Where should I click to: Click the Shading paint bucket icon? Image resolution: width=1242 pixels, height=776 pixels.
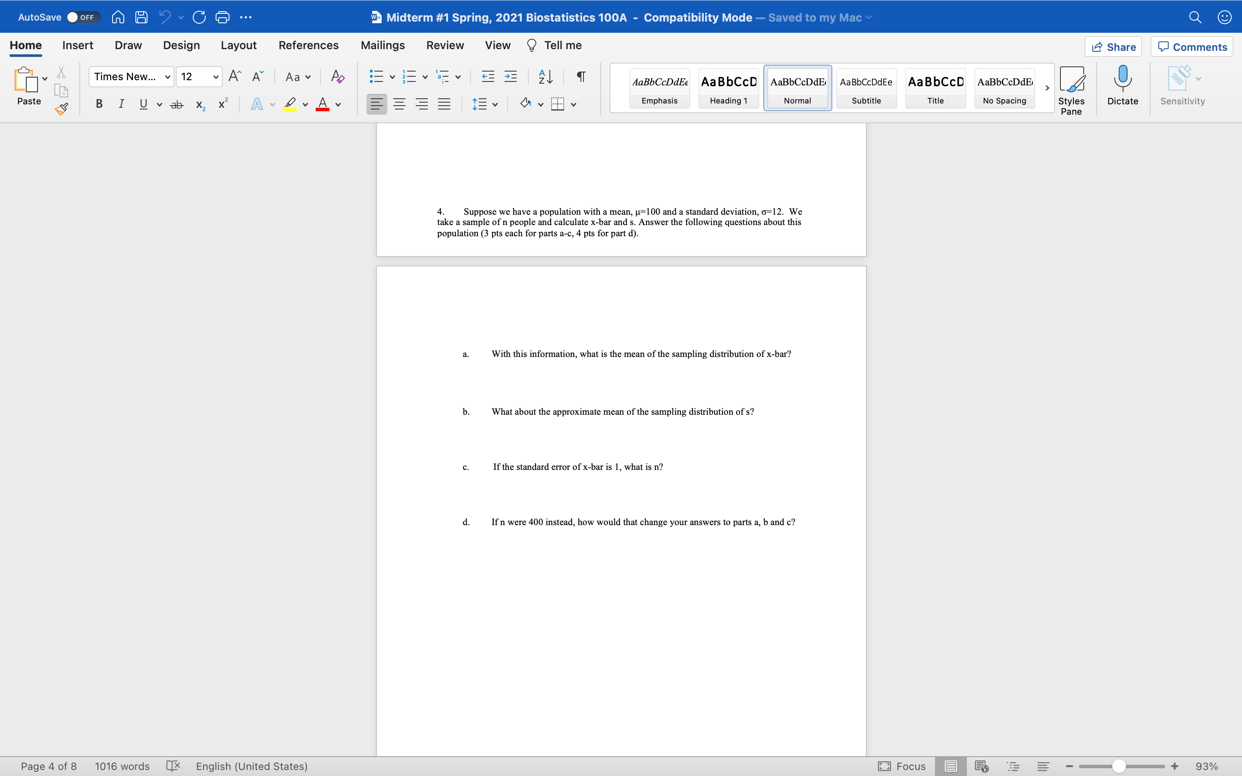[x=525, y=103]
